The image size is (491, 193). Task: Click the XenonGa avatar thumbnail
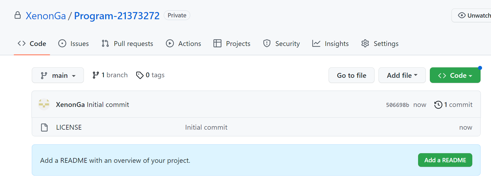point(44,105)
